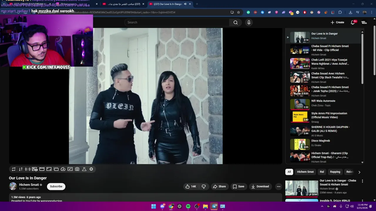376x211 pixels.
Task: Play Mi Vida - Clip Officiel from the playlist
Action: (x=323, y=50)
